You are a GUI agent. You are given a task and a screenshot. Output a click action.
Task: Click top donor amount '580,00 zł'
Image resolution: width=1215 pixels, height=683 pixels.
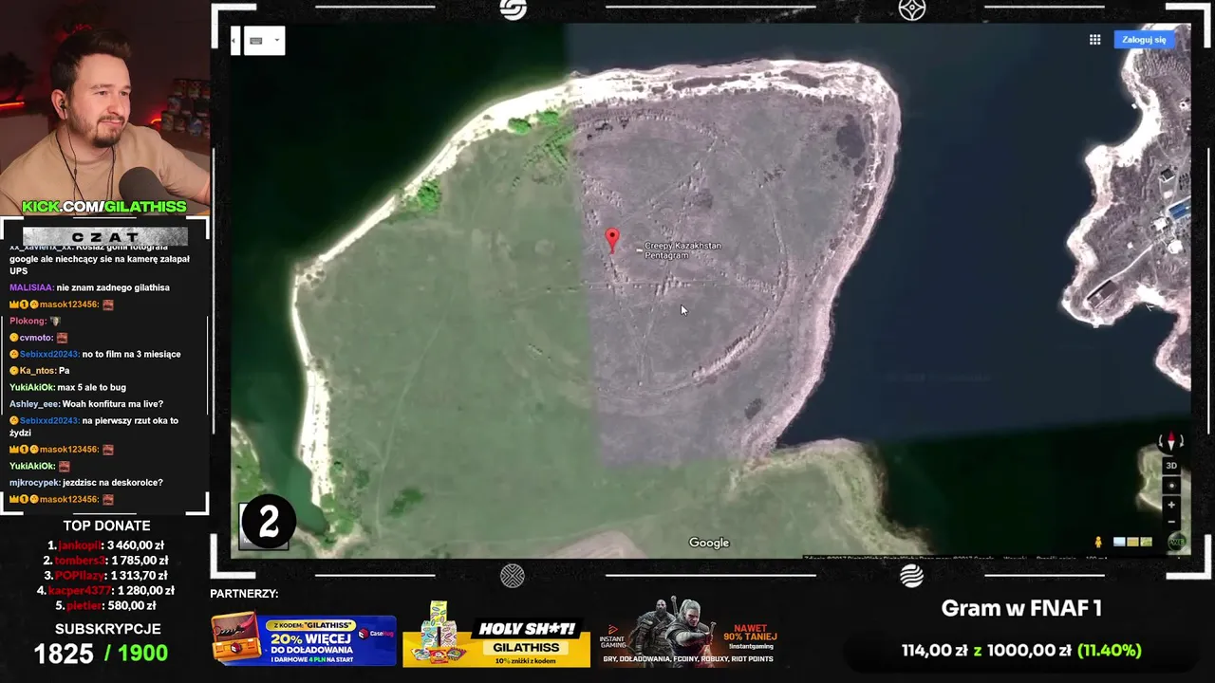pyautogui.click(x=133, y=605)
